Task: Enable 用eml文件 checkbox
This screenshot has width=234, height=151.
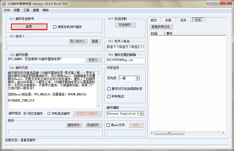Action: (x=108, y=125)
